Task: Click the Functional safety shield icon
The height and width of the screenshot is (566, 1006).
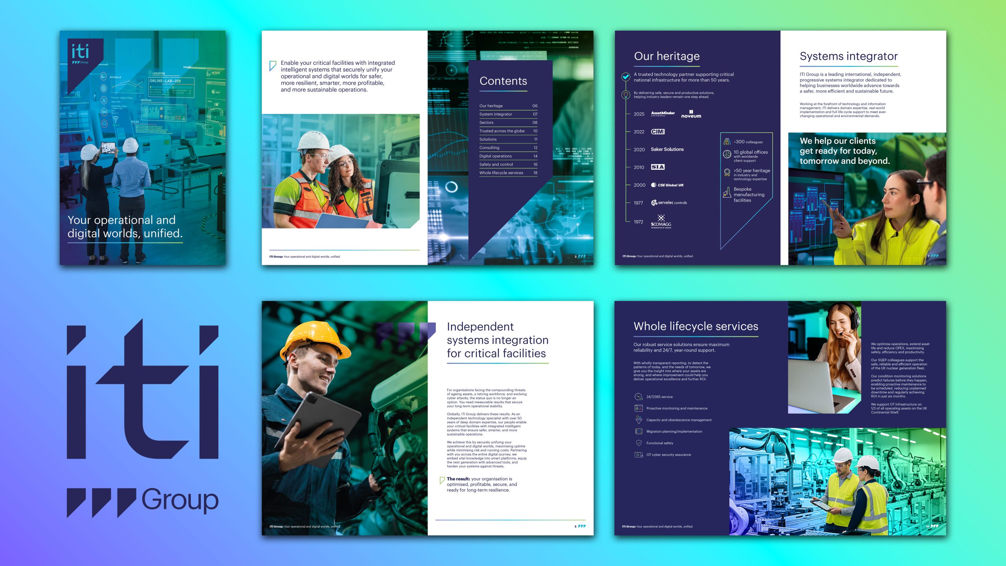Action: (639, 443)
